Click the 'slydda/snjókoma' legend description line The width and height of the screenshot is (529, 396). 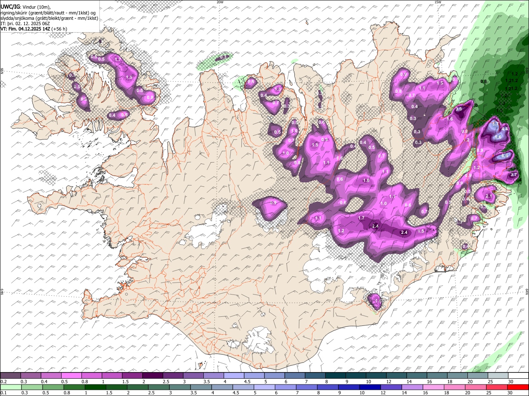coord(50,18)
